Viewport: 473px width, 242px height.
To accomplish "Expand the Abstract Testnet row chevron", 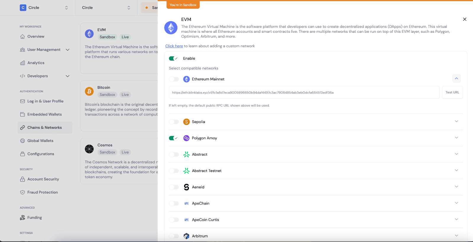I will pyautogui.click(x=456, y=170).
